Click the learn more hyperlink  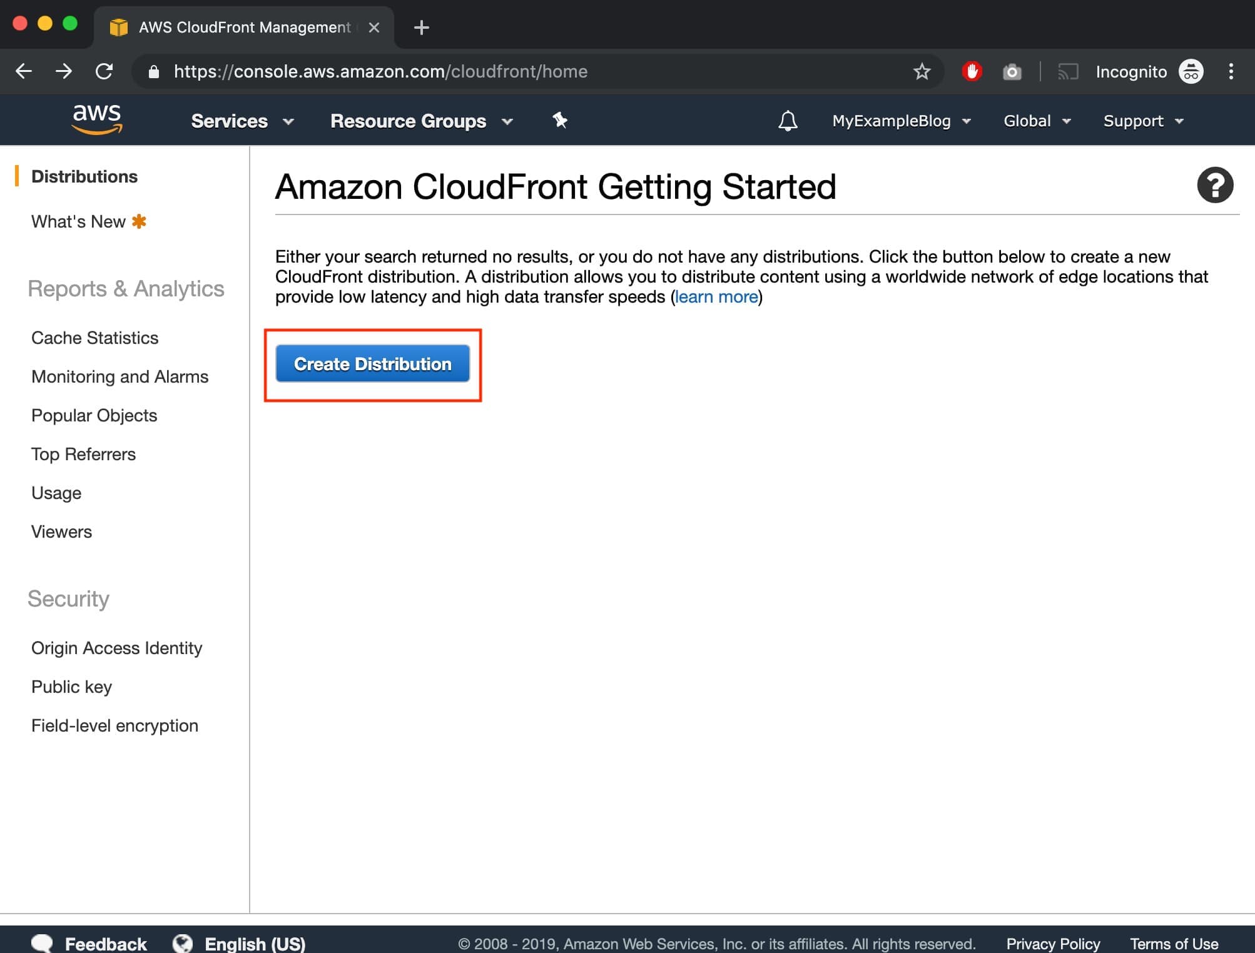[717, 296]
